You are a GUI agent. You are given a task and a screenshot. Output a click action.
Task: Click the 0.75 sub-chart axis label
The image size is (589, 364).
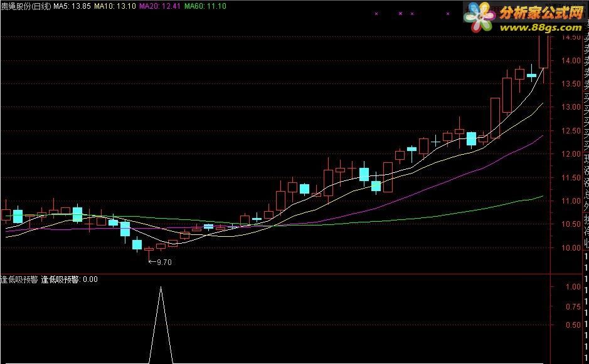point(573,306)
